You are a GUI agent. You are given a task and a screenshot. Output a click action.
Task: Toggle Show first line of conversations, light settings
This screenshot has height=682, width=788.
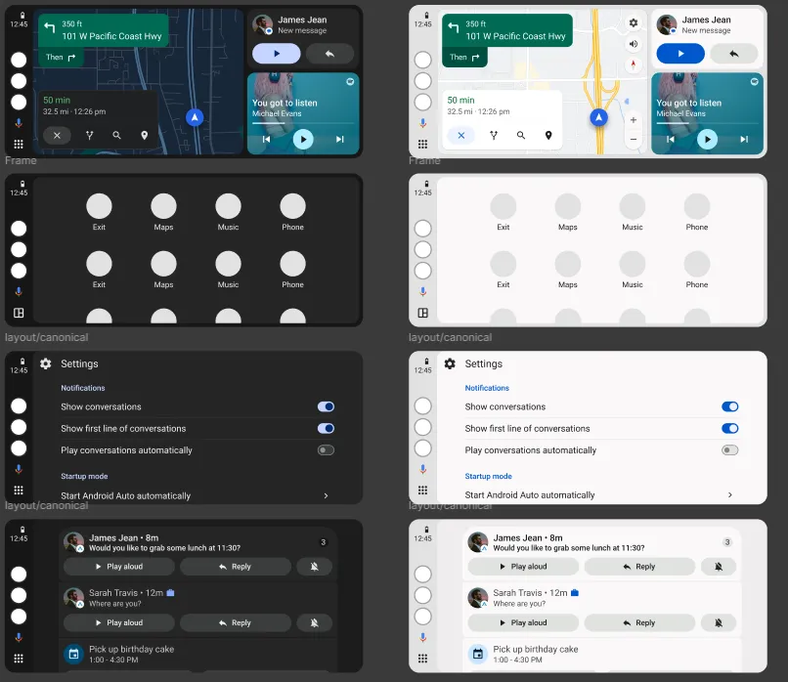(729, 428)
